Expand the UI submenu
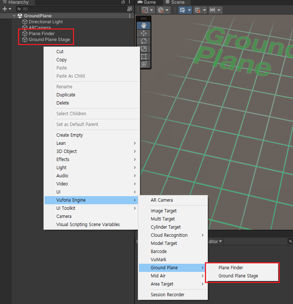Screen dimensions: 293x304 click(91, 192)
